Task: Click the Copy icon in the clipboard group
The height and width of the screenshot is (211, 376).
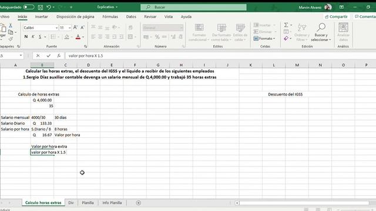Action: tap(11, 32)
